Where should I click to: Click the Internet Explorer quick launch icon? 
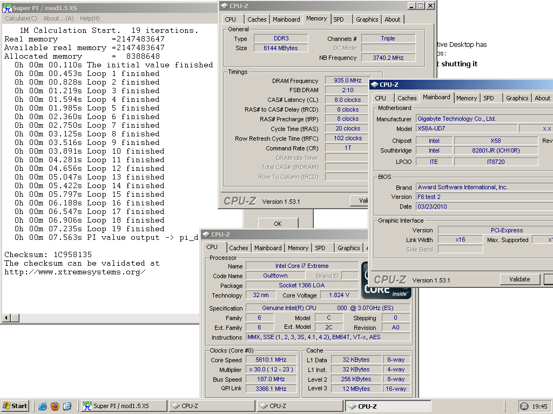pos(43,406)
